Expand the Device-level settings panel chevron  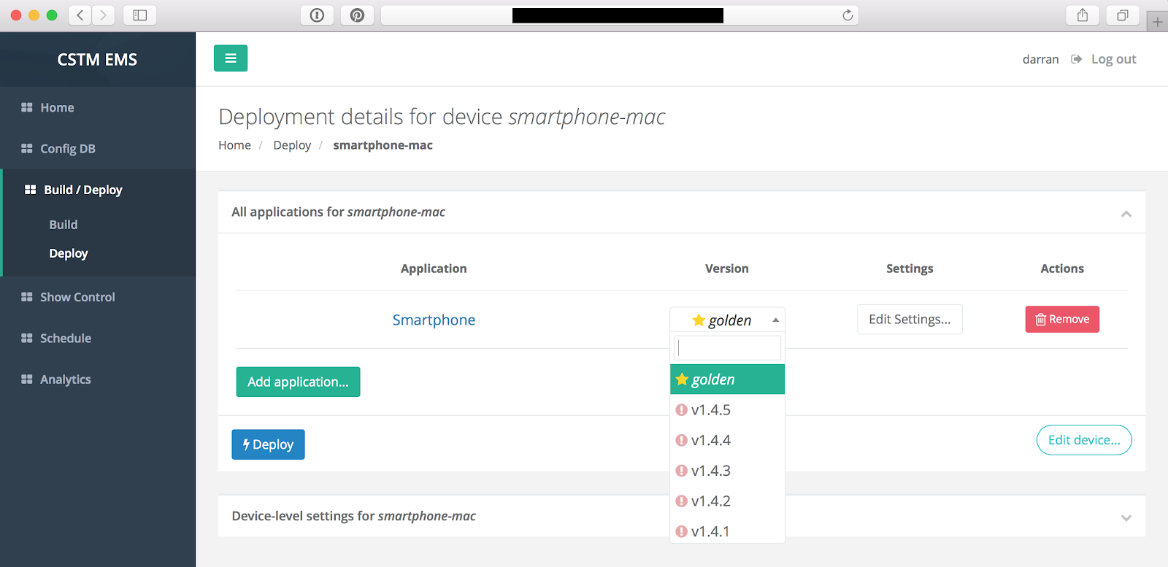coord(1126,517)
